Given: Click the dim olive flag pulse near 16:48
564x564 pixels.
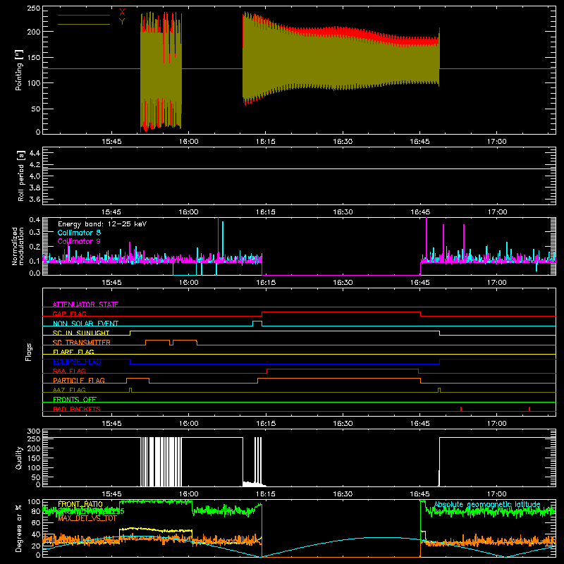Looking at the screenshot, I should coord(439,390).
